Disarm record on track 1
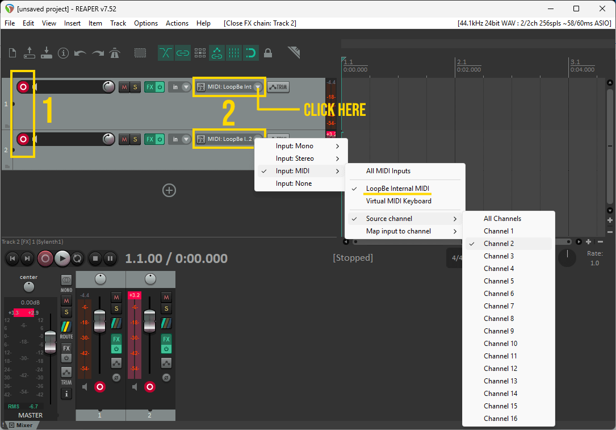616x430 pixels. tap(23, 87)
